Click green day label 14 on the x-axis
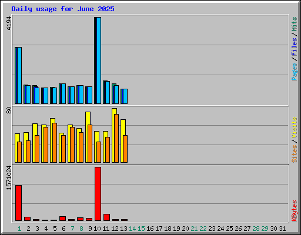Image resolution: width=301 pixels, height=235 pixels. tap(132, 229)
